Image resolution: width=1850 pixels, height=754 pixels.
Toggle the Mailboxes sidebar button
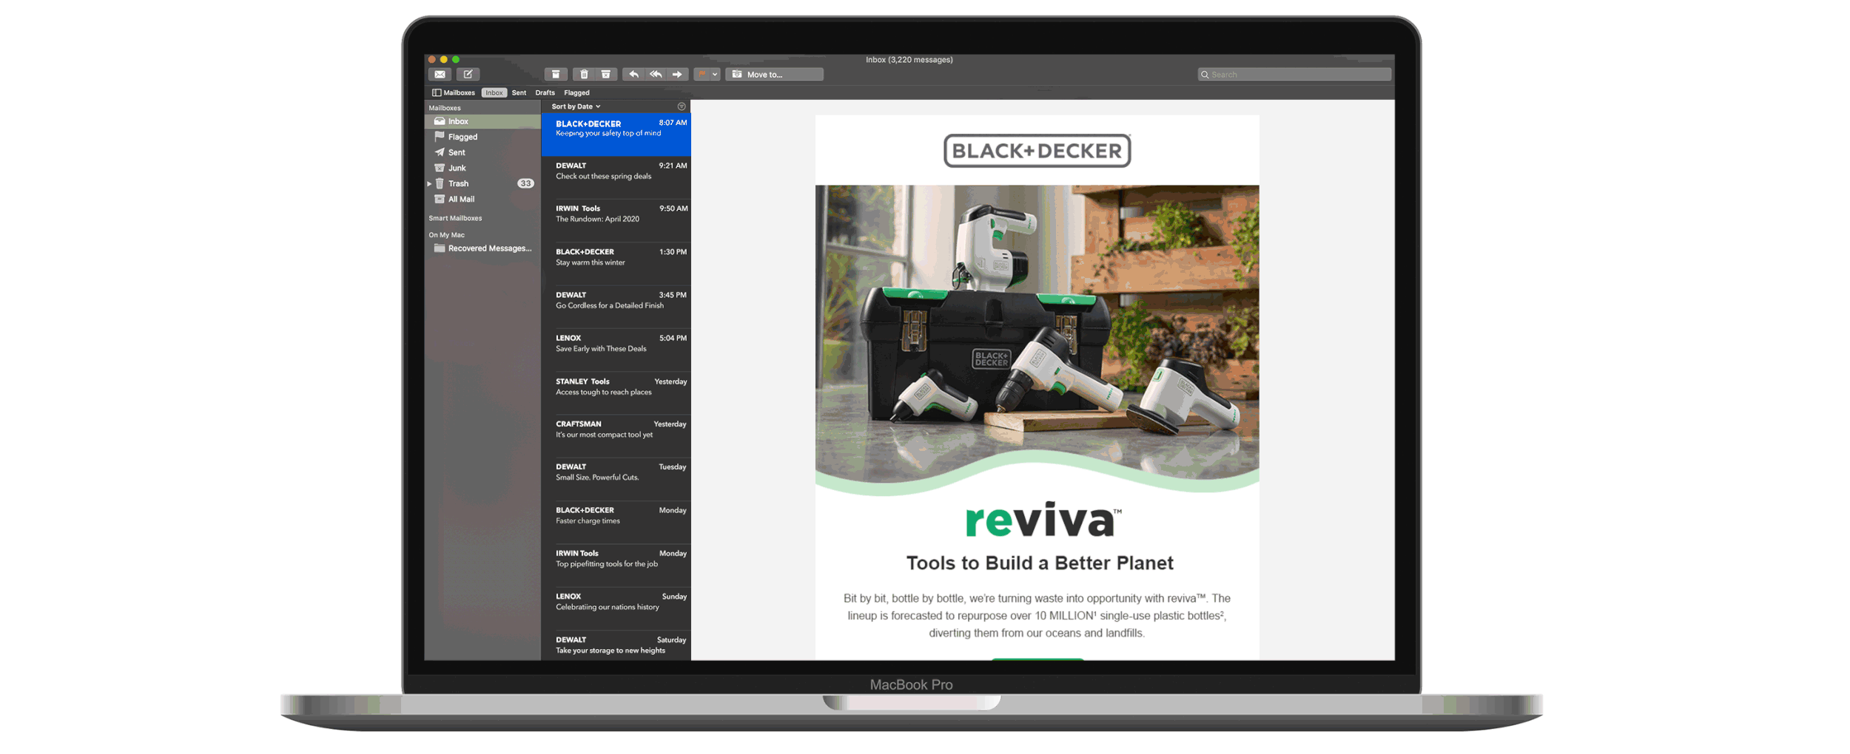point(453,93)
